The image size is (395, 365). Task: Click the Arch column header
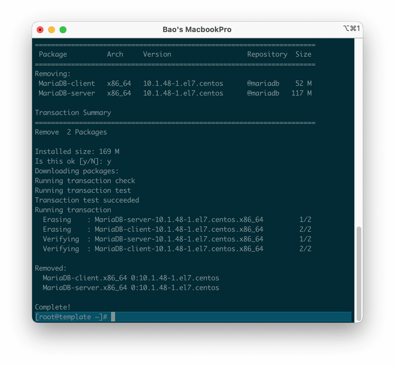point(115,54)
